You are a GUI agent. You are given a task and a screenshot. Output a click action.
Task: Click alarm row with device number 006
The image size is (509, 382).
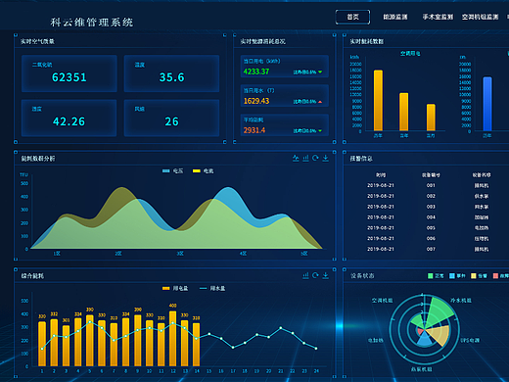coord(428,238)
